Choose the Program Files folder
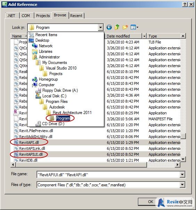The image size is (196, 210). (x=57, y=102)
